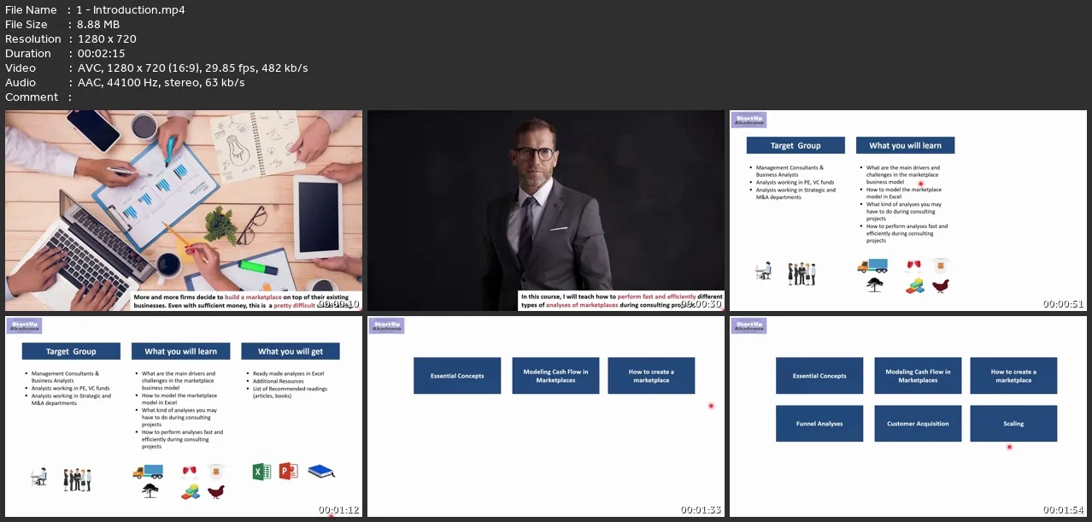The image size is (1092, 522).
Task: Click the StartUp Akademia logo in 00:01:54 slide
Action: coord(749,326)
